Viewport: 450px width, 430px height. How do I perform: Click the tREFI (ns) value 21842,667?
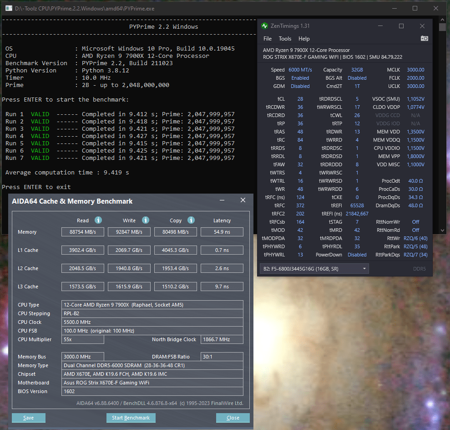coord(357,214)
